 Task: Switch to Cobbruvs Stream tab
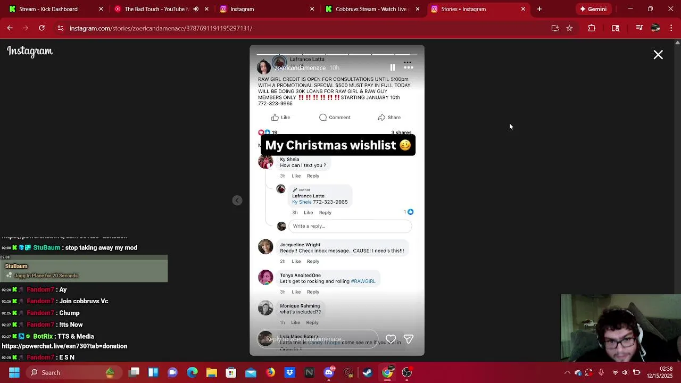click(x=371, y=9)
